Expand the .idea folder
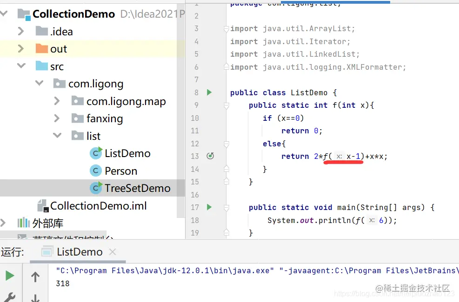Image resolution: width=459 pixels, height=302 pixels. [x=20, y=31]
